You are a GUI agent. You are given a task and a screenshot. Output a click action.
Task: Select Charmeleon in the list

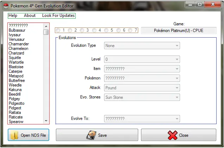(18, 49)
